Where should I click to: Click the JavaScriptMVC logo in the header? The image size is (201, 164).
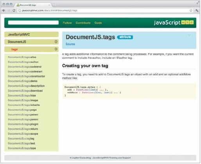coord(174,23)
